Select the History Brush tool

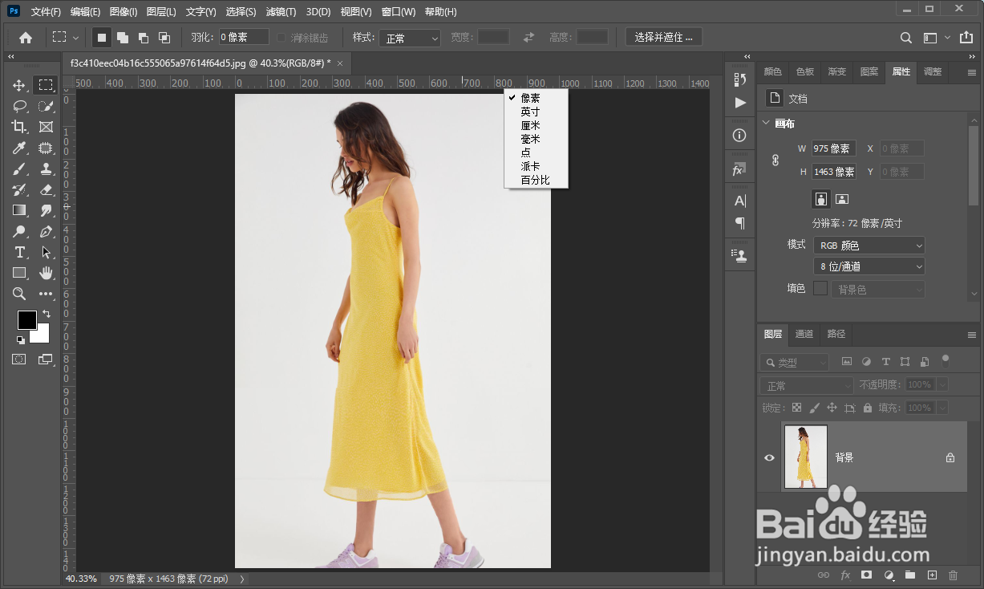pyautogui.click(x=19, y=189)
